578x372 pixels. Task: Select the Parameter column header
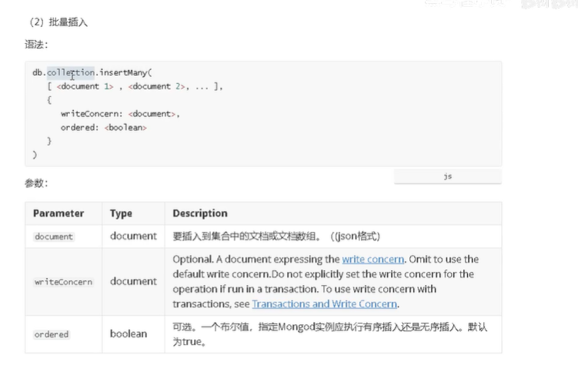click(58, 213)
